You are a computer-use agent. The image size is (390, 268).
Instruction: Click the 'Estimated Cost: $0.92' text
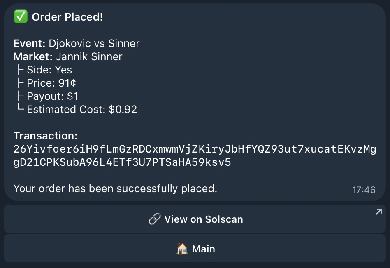[x=81, y=109]
